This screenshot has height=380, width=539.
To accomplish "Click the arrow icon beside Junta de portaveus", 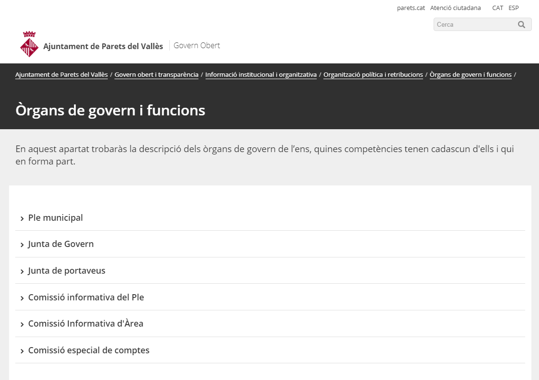I will (x=22, y=271).
